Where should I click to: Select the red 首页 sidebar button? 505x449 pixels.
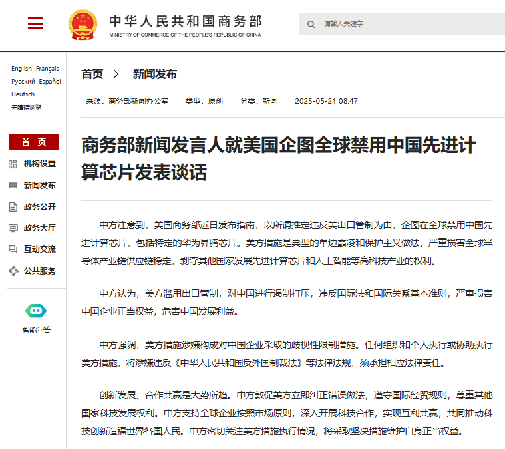[x=33, y=142]
